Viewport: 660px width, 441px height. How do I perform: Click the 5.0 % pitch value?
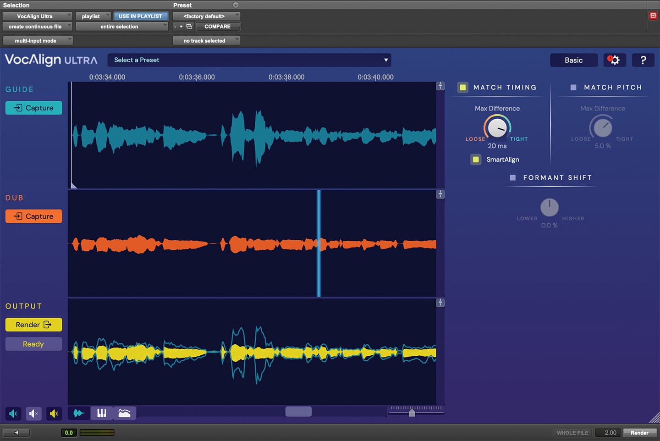click(603, 146)
